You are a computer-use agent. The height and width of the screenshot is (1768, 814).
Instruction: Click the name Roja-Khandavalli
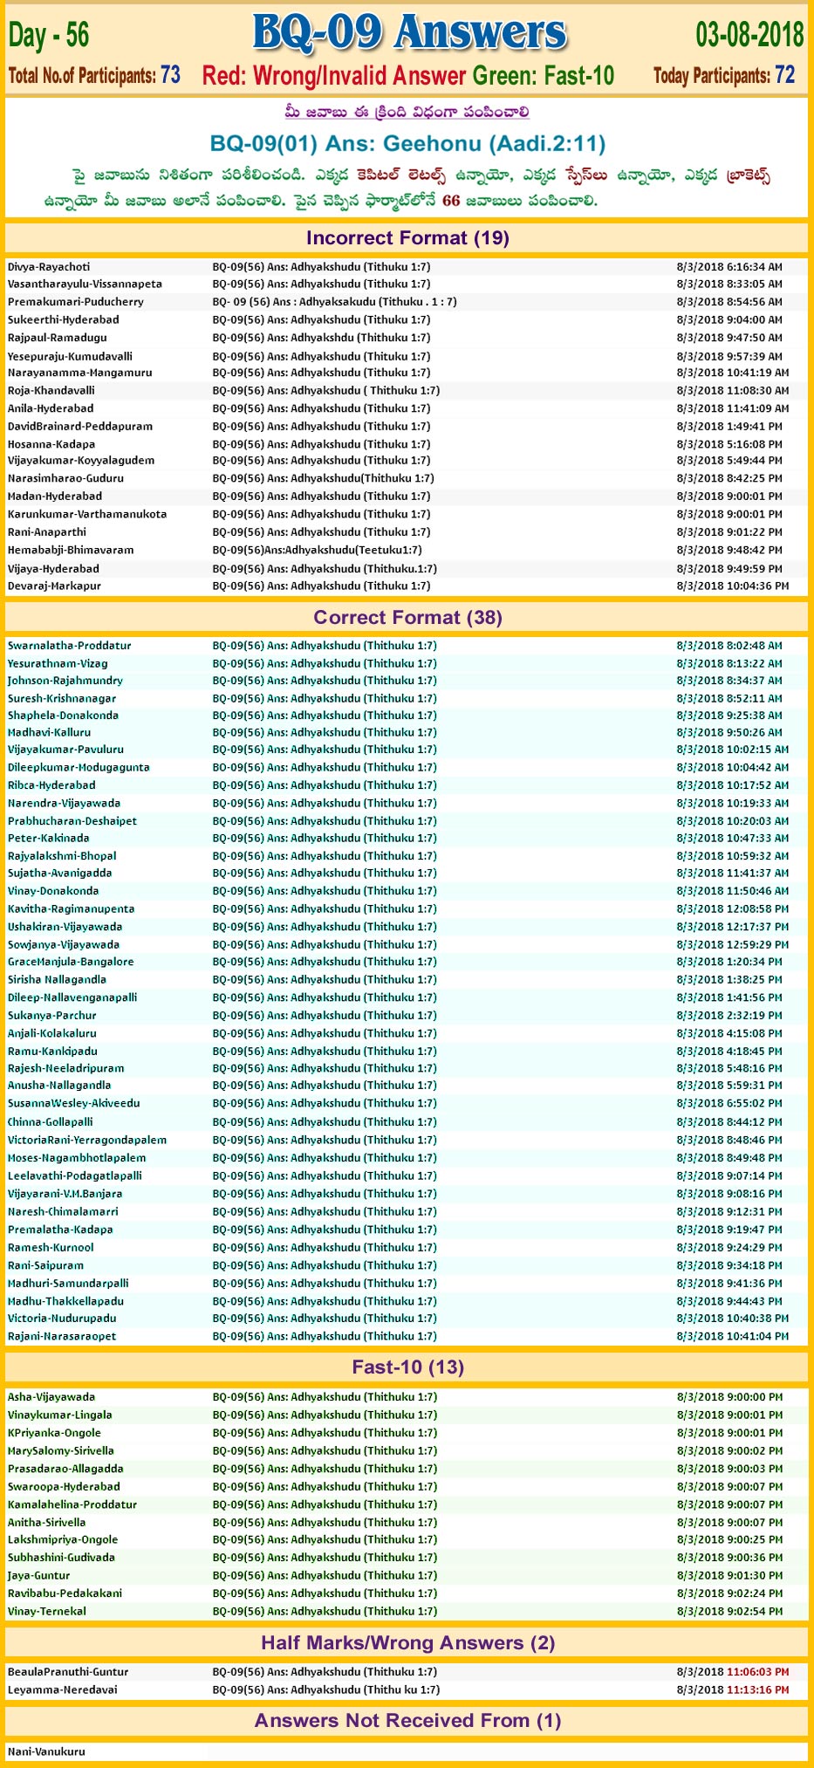pyautogui.click(x=51, y=390)
